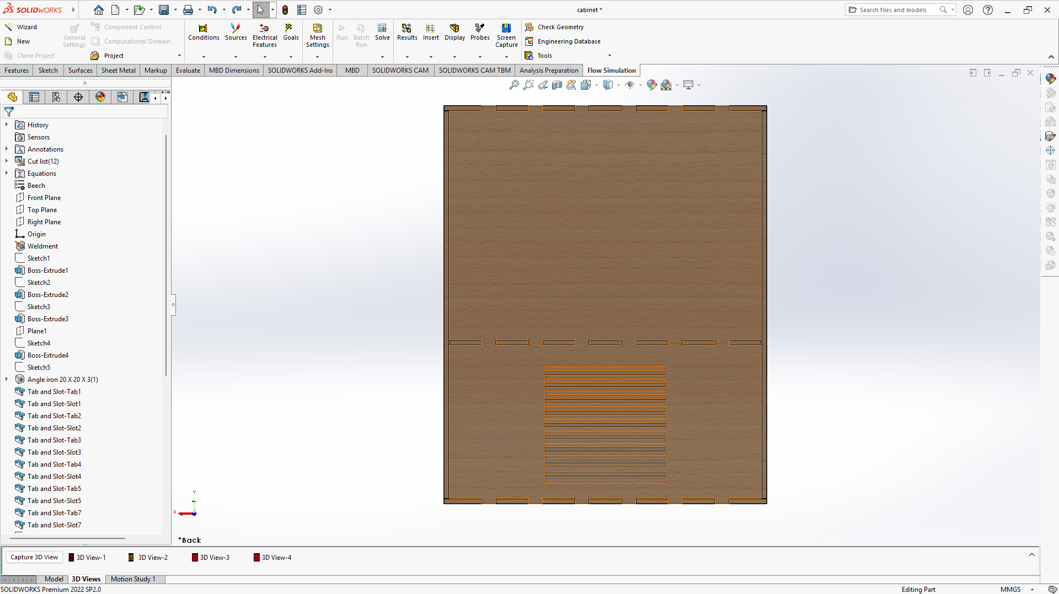The image size is (1059, 594).
Task: Click Zoom to Fit in heads-up toolbar
Action: 514,85
